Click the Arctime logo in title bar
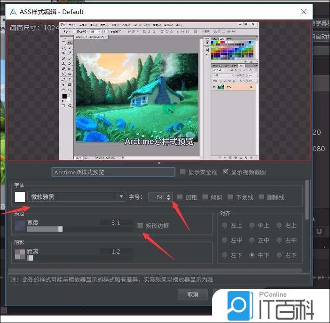Screen dimensions: 330x323 point(13,12)
